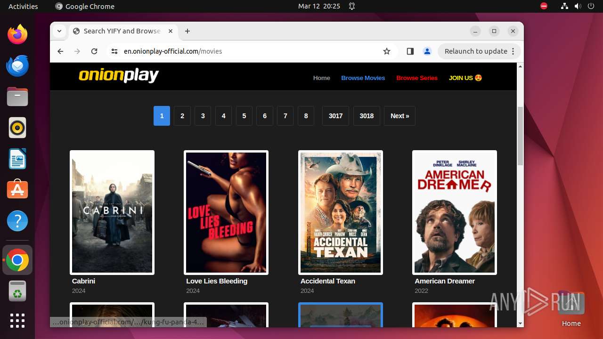Go to page 6
The height and width of the screenshot is (339, 603).
point(265,116)
